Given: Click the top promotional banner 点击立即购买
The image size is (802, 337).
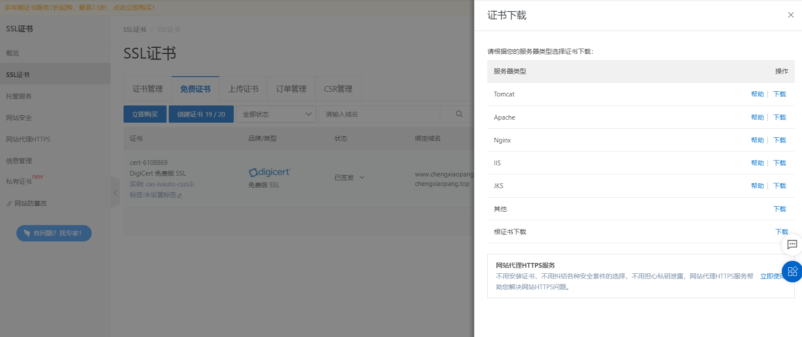Looking at the screenshot, I should 133,8.
